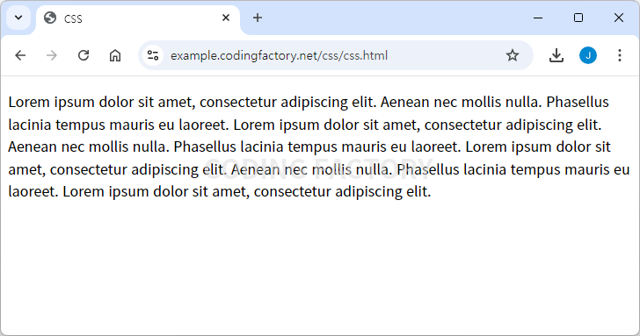The width and height of the screenshot is (640, 336).
Task: Reload the current page
Action: pyautogui.click(x=84, y=55)
